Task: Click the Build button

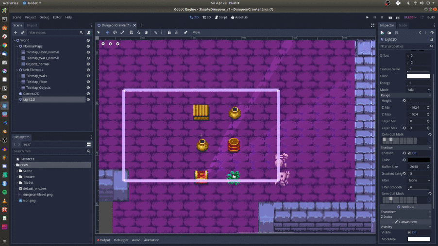Action: point(431,17)
